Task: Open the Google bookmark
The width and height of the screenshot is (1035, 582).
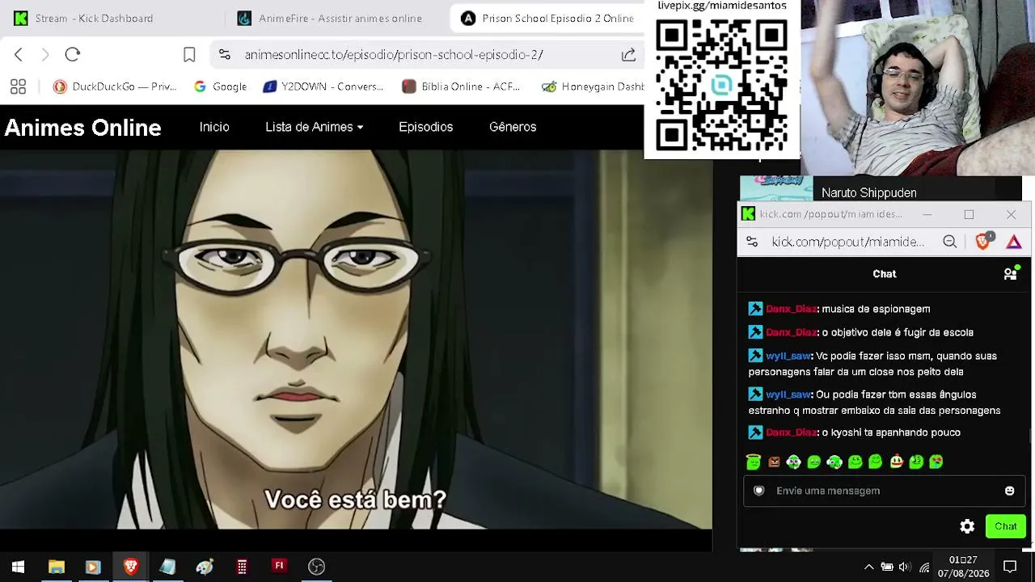Action: tap(221, 86)
